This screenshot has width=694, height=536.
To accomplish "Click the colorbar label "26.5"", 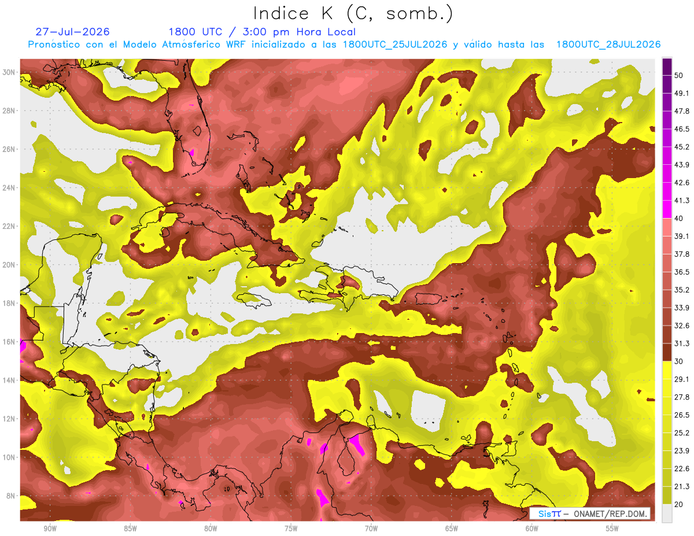I will point(682,415).
